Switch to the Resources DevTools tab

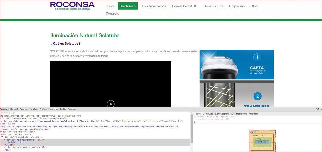(x=53, y=109)
